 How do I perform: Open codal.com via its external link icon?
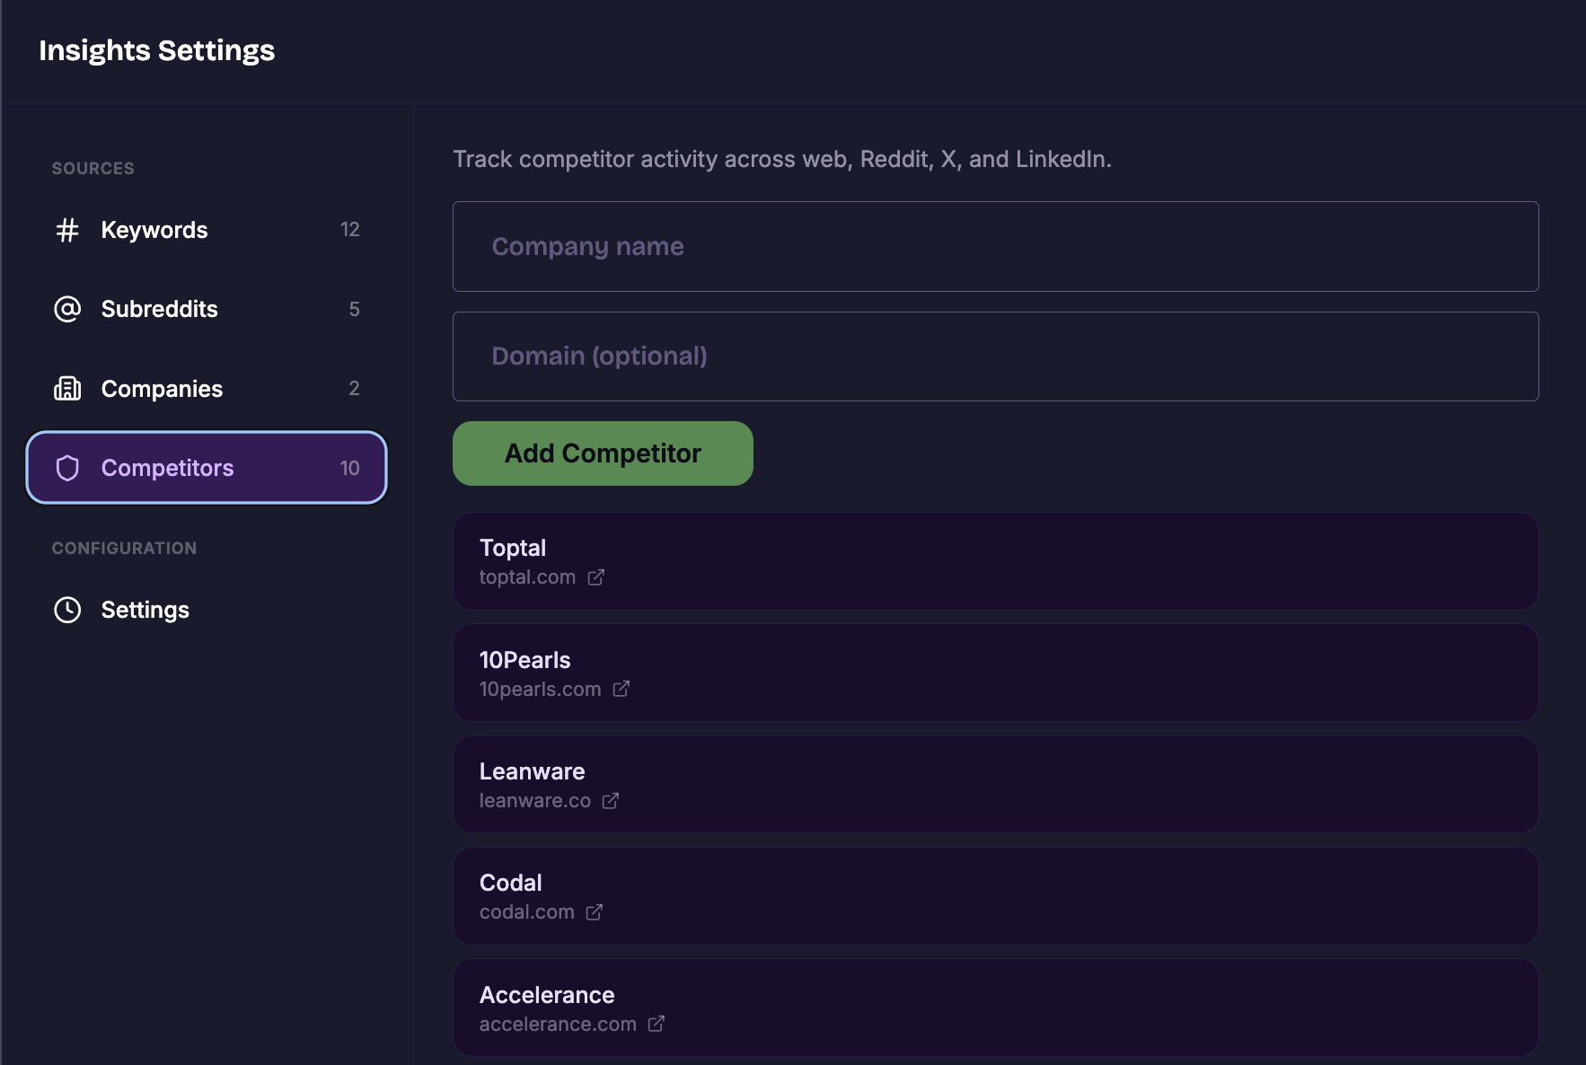tap(595, 912)
